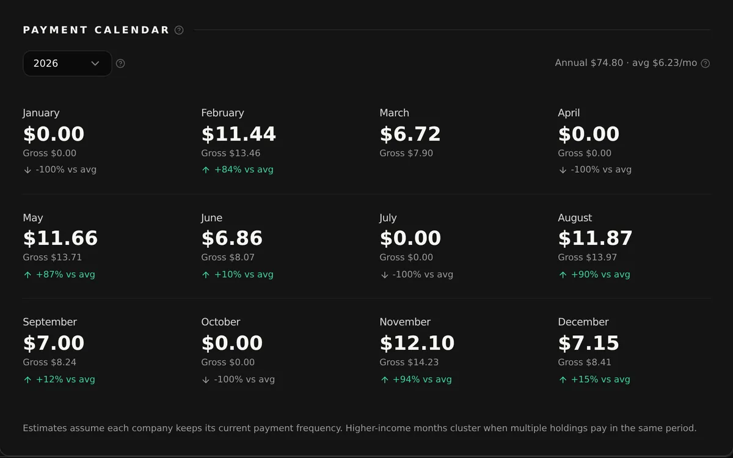Select the January month label
This screenshot has width=733, height=458.
pyautogui.click(x=41, y=113)
